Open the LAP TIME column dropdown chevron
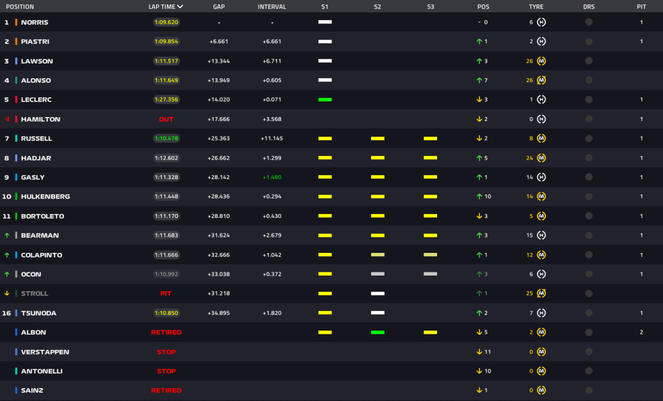 [180, 6]
